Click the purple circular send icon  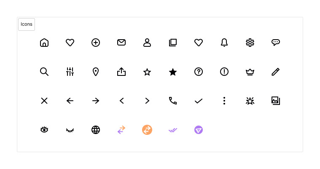(x=199, y=130)
